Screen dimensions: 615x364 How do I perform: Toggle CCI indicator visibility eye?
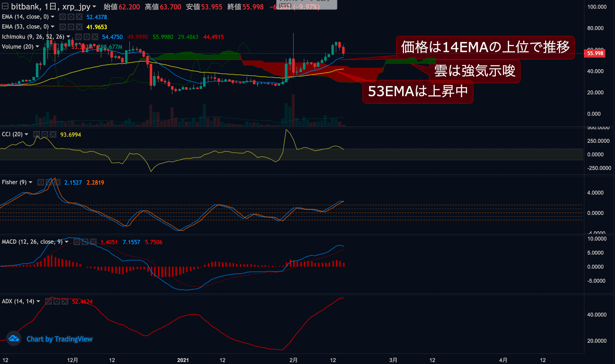(37, 134)
